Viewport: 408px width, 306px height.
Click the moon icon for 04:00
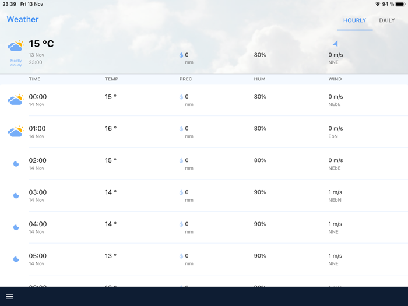click(16, 227)
